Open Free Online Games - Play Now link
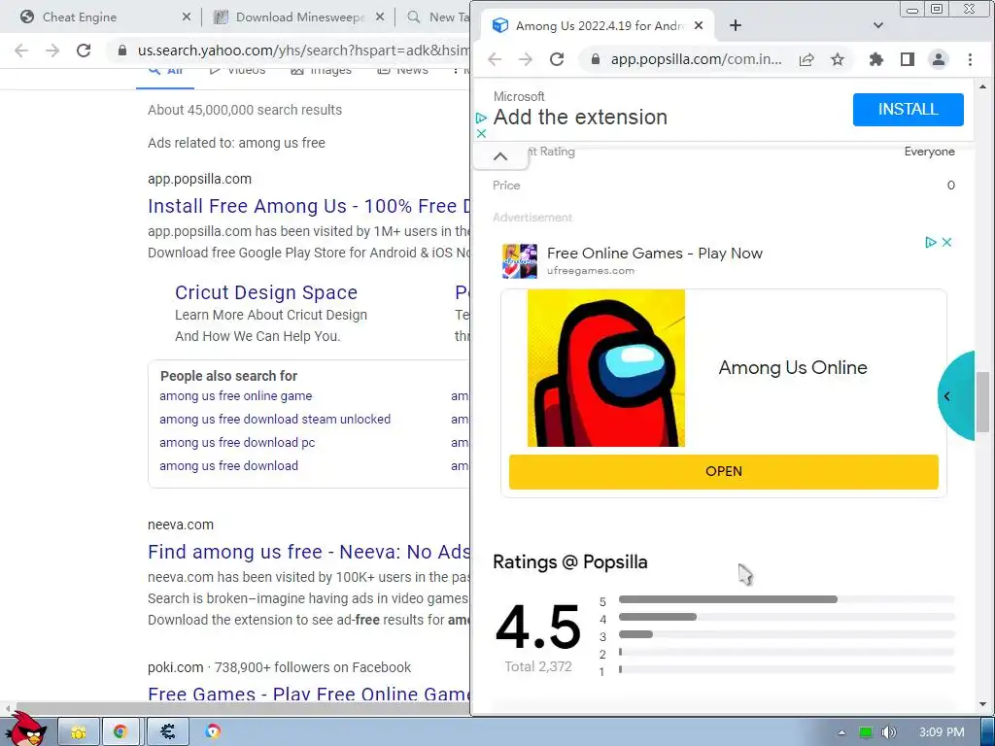This screenshot has width=995, height=746. pos(654,254)
